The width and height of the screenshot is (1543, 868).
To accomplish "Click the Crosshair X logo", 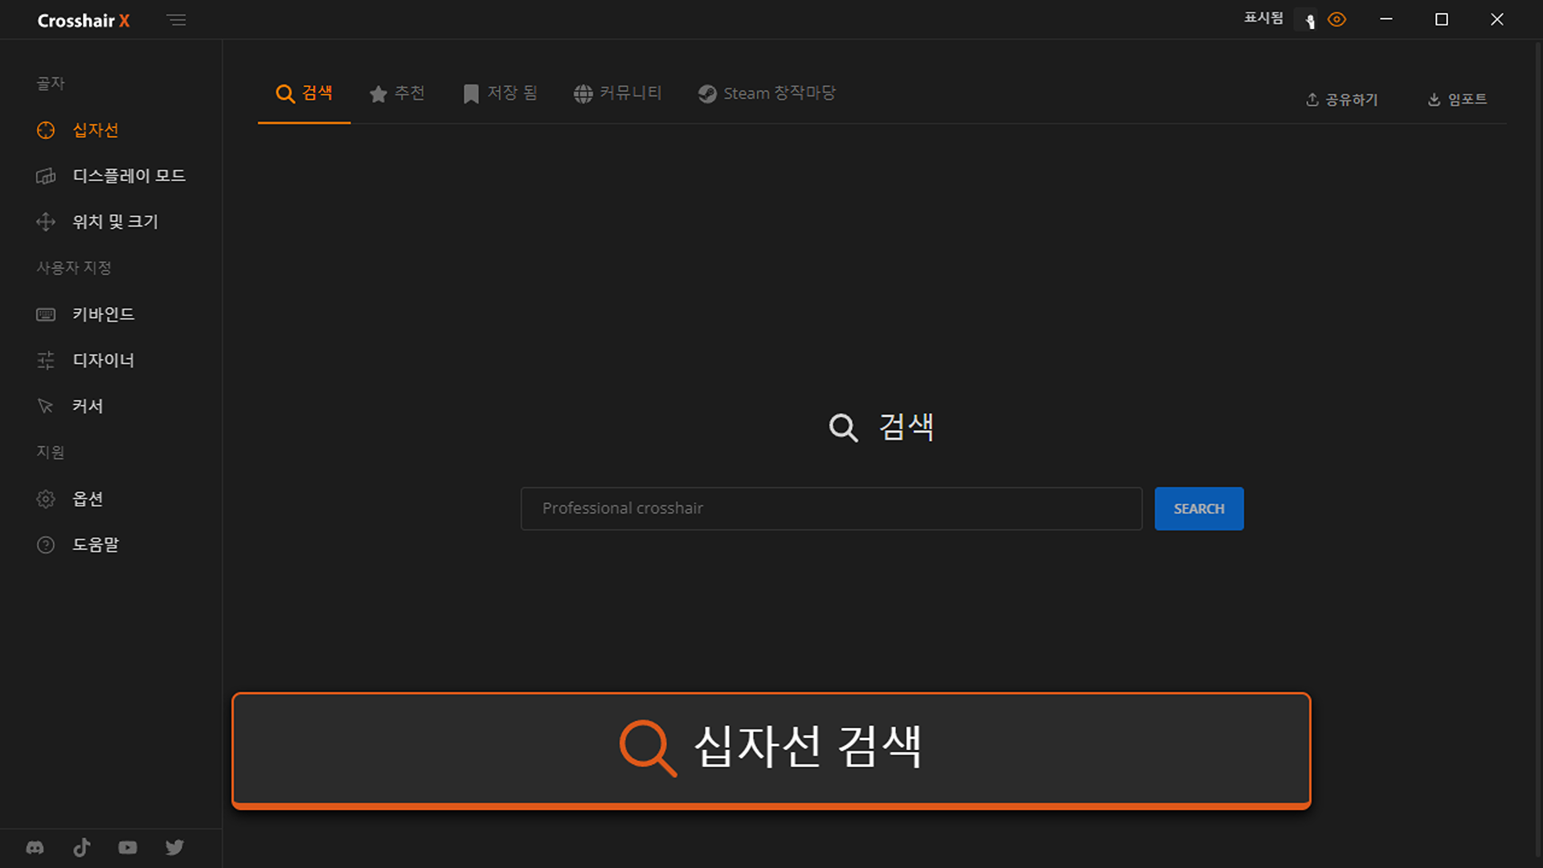I will coord(84,21).
